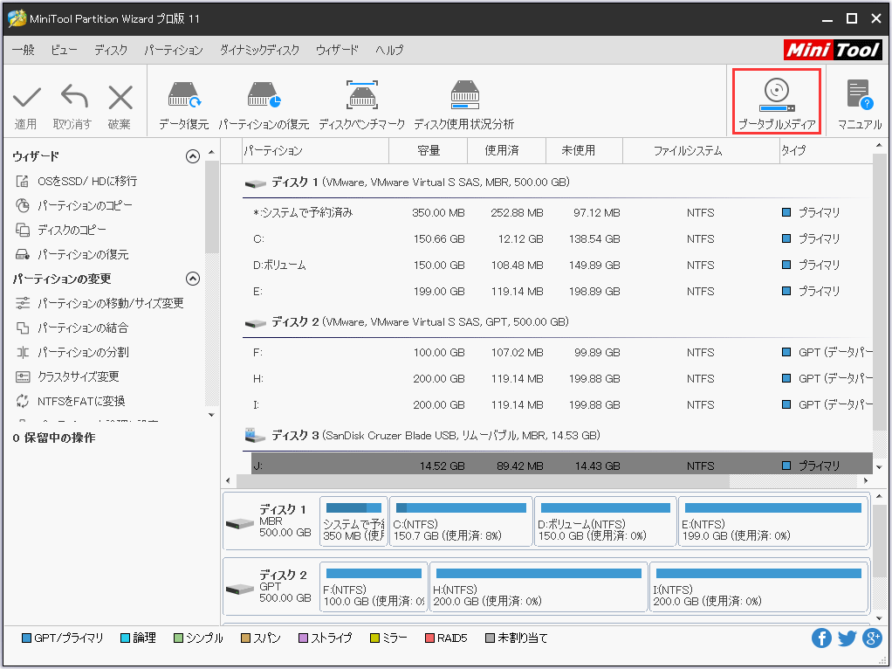The image size is (892, 669).
Task: Select the F: partition row
Action: [x=560, y=353]
